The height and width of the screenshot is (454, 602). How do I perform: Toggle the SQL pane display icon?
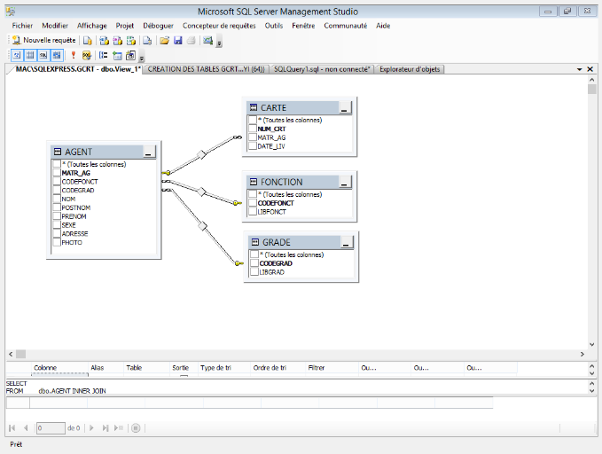click(x=43, y=55)
